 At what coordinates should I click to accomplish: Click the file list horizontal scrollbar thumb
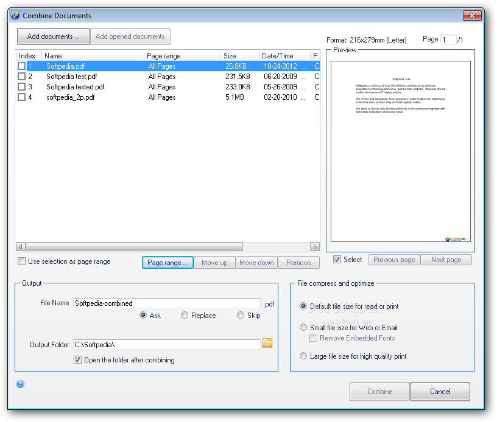coord(135,247)
